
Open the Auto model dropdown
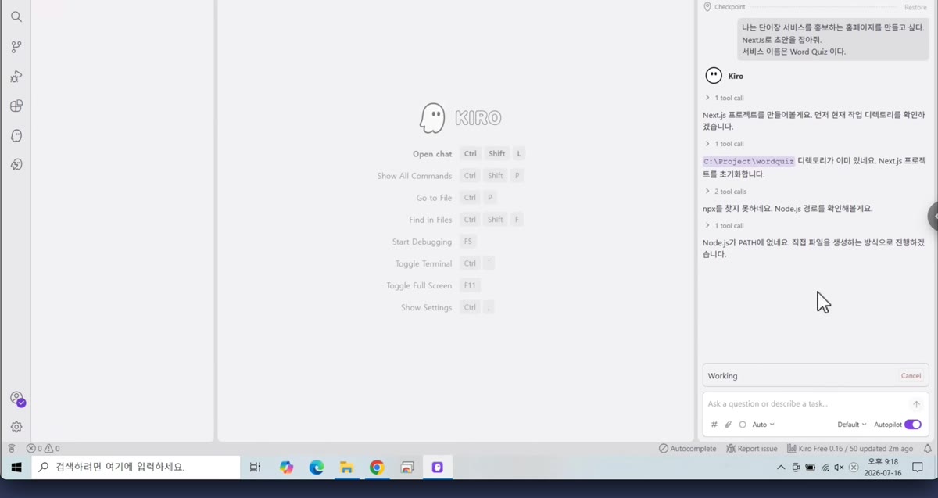point(763,425)
